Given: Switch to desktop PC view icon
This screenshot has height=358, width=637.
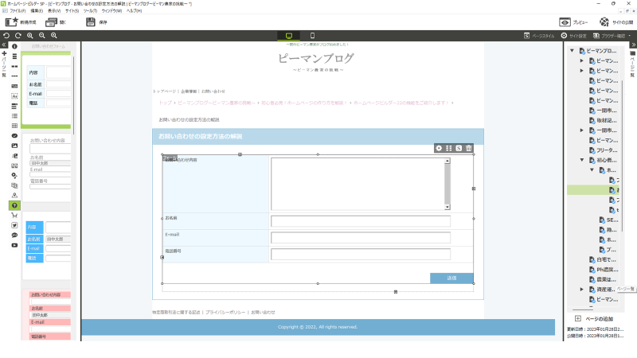Looking at the screenshot, I should 288,36.
